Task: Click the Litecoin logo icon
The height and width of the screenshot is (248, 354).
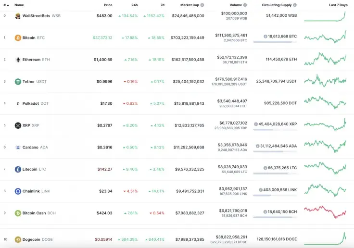Action: point(18,169)
